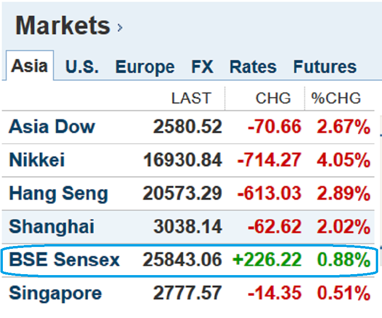Screen dimensions: 382x318
Task: Open the BSE Sensex index link
Action: point(64,260)
